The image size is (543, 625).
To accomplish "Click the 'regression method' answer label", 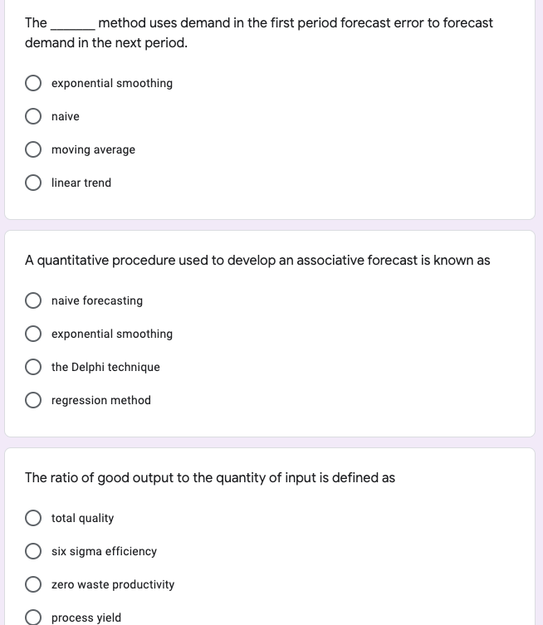I will (101, 400).
